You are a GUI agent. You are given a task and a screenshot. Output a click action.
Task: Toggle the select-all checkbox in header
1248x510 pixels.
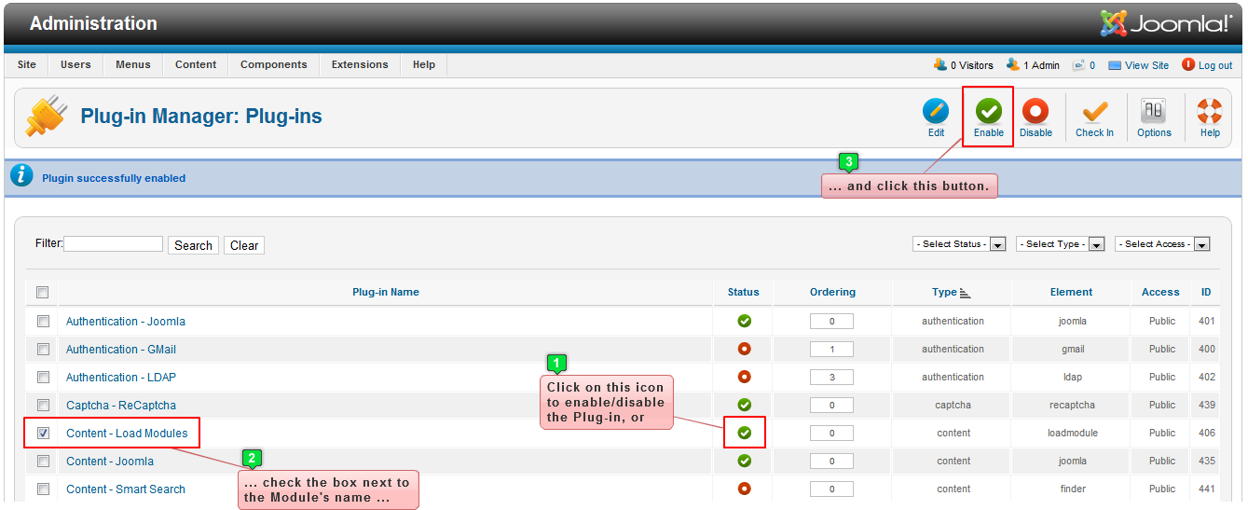42,293
